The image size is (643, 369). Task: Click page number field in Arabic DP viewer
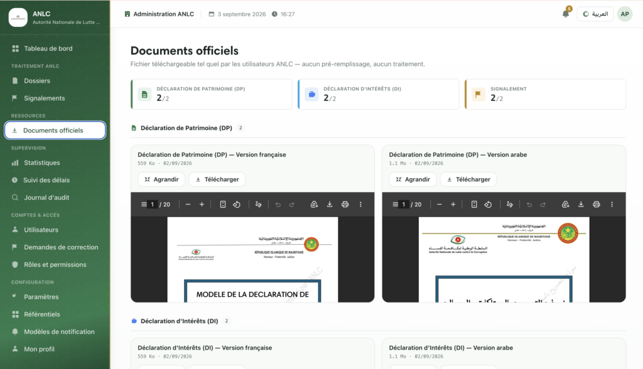(x=404, y=204)
